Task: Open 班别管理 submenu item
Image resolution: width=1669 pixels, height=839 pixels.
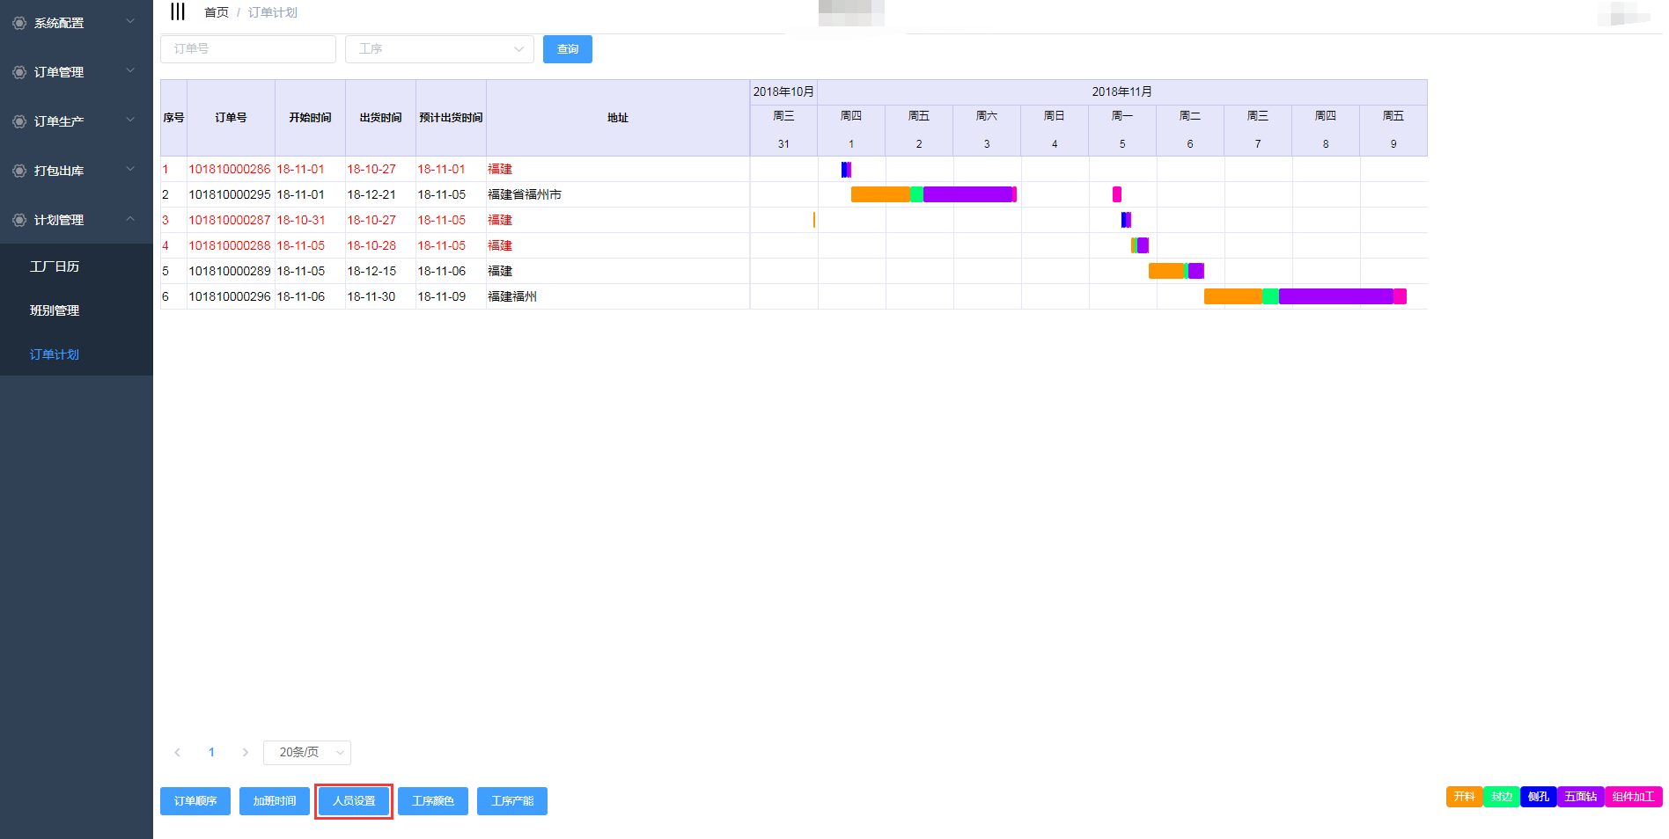Action: [x=55, y=310]
